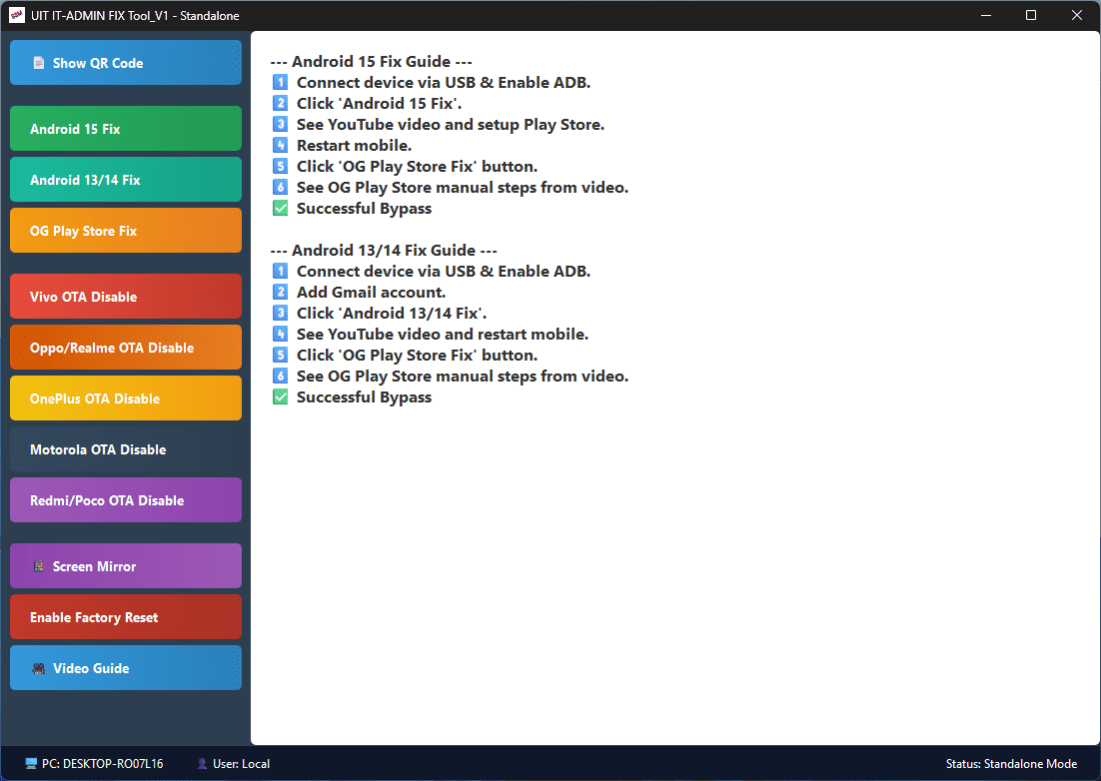Click the document icon on Show QR Code
This screenshot has width=1101, height=781.
point(39,63)
